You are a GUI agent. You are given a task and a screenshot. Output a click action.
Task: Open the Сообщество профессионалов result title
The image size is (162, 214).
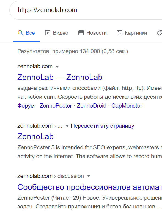[90, 187]
